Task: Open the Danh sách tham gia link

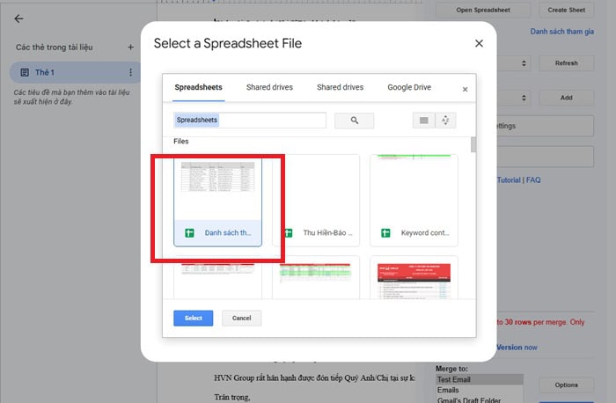Action: click(x=561, y=32)
